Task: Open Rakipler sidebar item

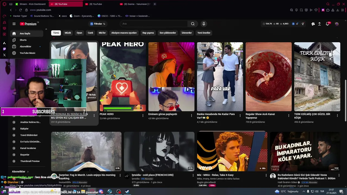Action: pos(27,129)
